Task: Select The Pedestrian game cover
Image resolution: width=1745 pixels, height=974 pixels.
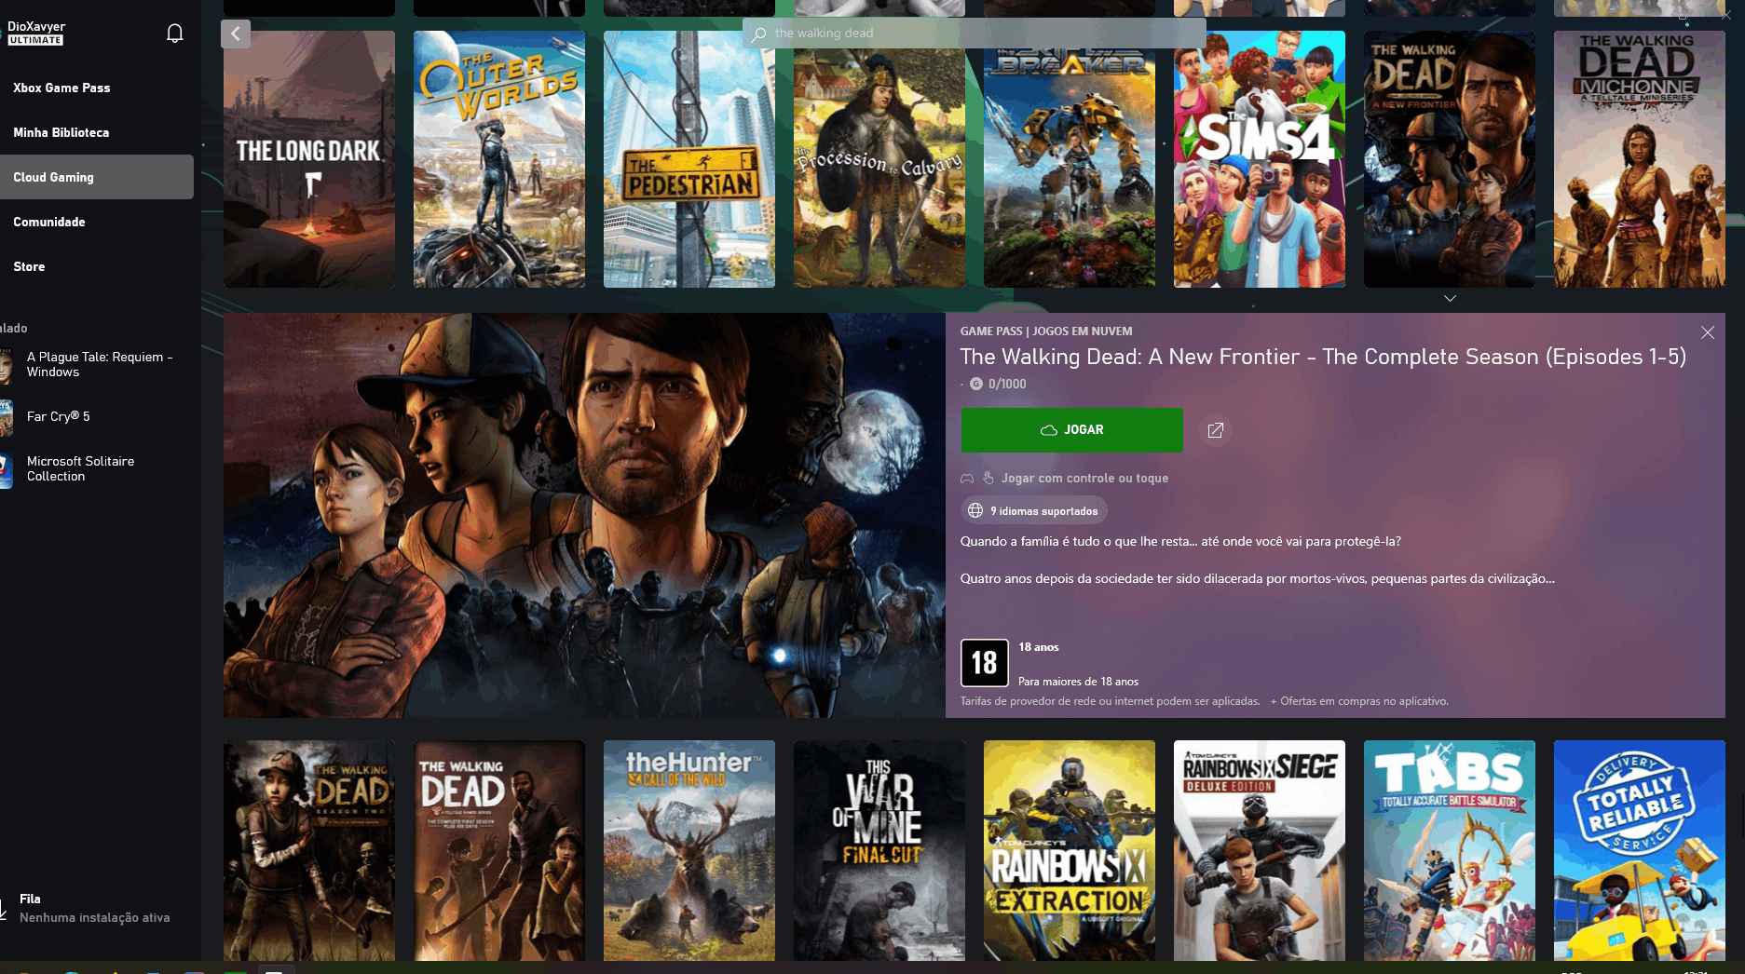Action: tap(689, 159)
